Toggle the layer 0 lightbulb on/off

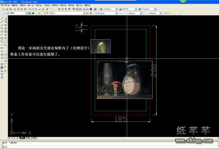pyautogui.click(x=43, y=13)
